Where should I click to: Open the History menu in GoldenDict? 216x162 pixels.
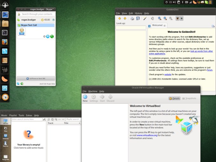point(138,13)
